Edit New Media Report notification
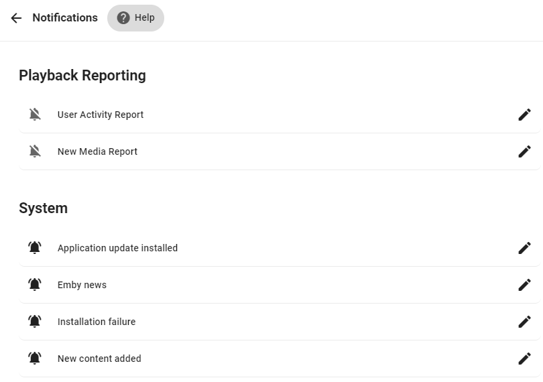 pyautogui.click(x=524, y=151)
